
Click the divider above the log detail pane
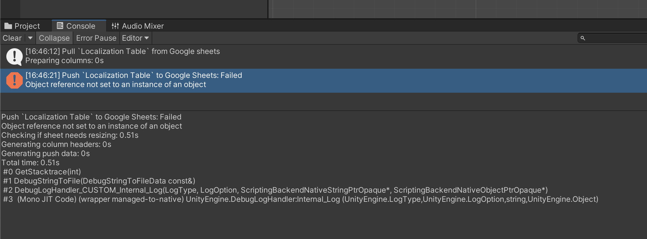pos(323,110)
